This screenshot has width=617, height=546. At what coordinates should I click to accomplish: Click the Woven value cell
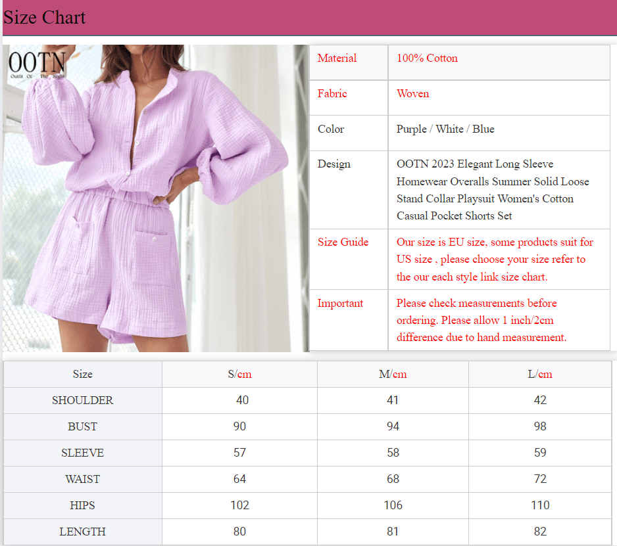(413, 93)
